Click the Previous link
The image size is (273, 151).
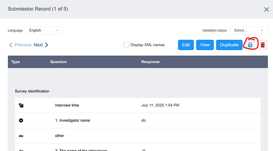click(23, 45)
